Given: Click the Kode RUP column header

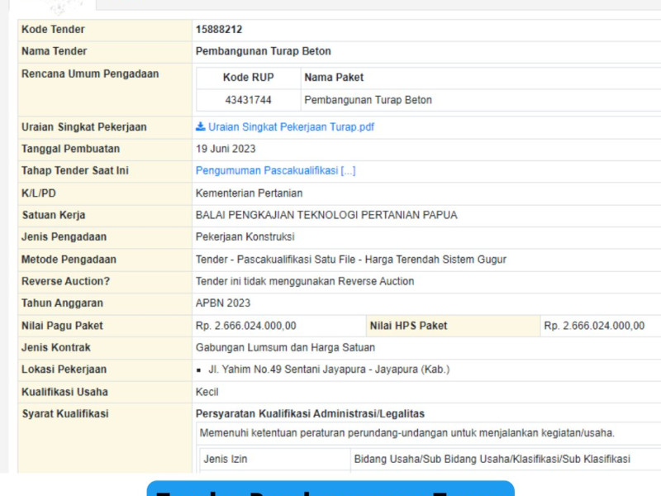Looking at the screenshot, I should click(248, 78).
